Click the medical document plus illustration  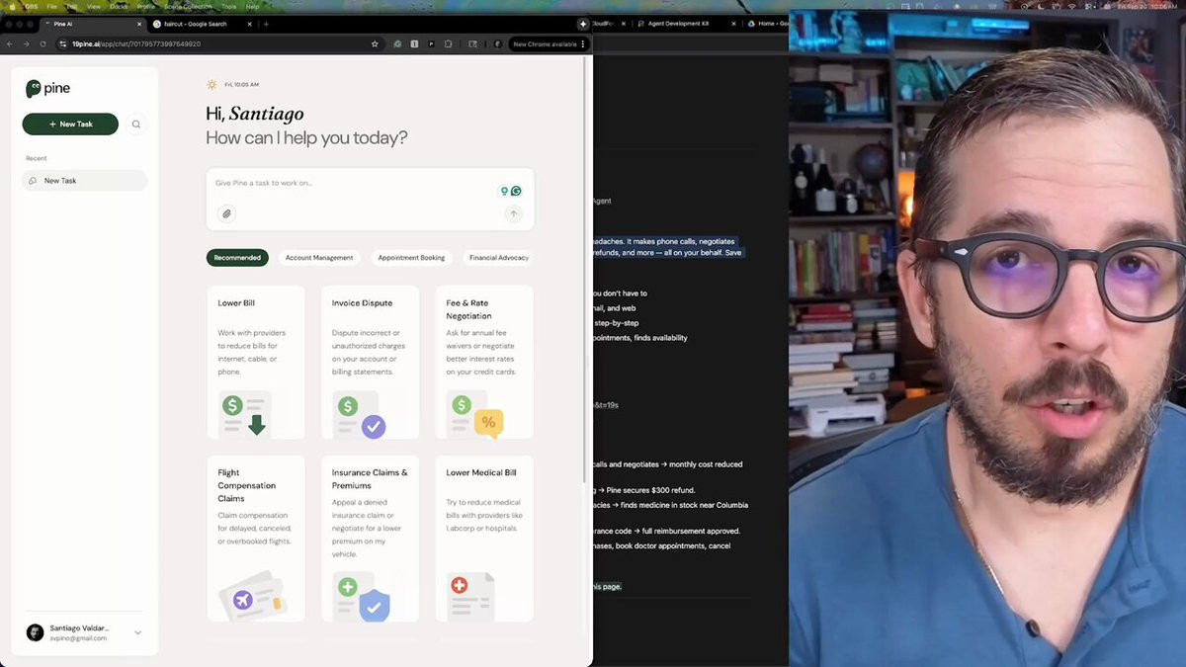tap(470, 597)
